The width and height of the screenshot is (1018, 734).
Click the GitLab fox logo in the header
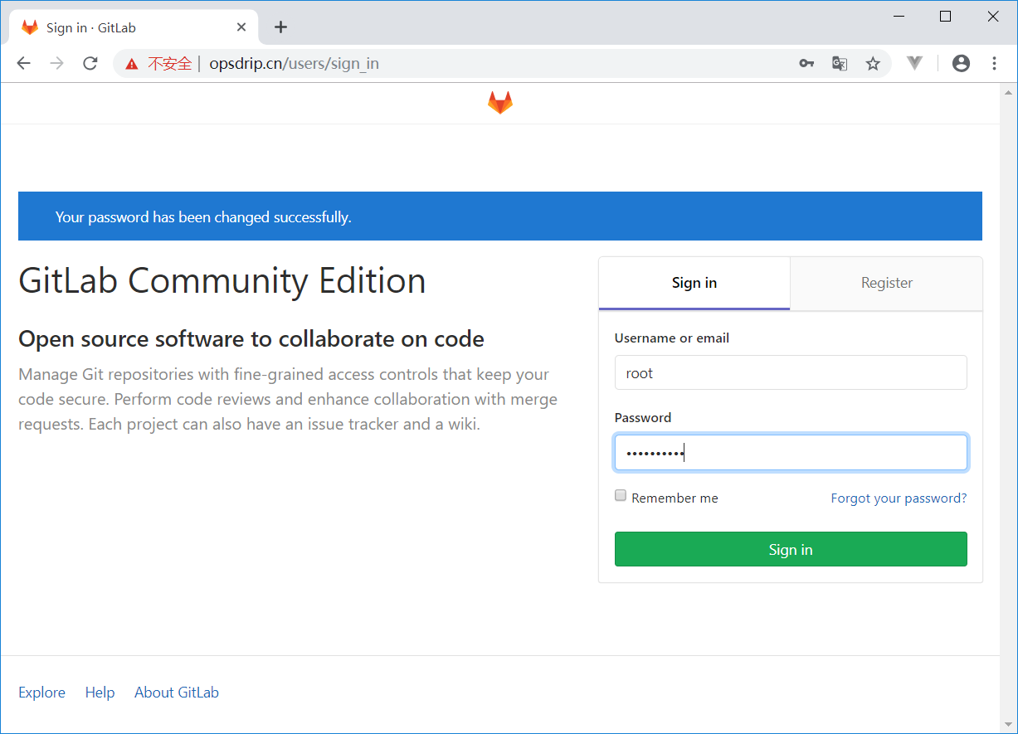pos(499,103)
